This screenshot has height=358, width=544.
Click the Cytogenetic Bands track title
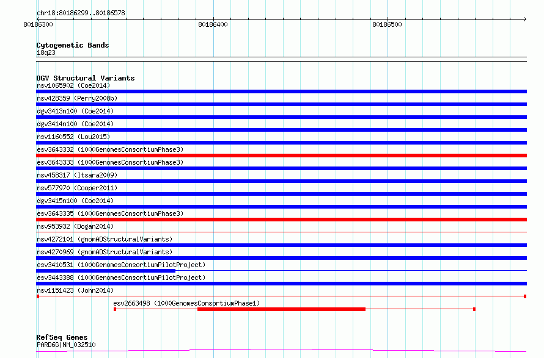[x=73, y=45]
